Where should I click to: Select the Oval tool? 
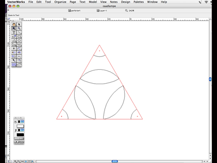pyautogui.click(x=19, y=41)
